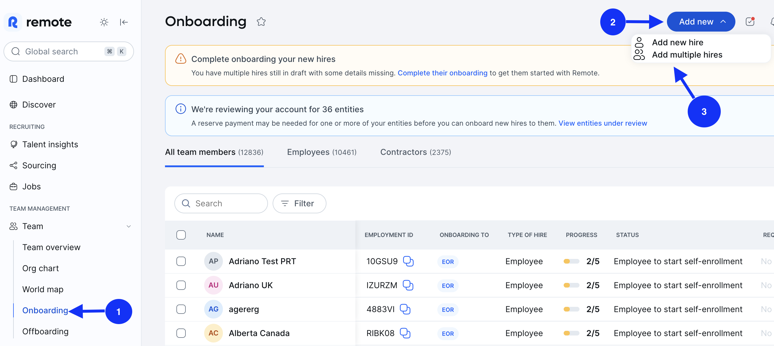Favorite the Onboarding page with the star
This screenshot has height=346, width=774.
(261, 22)
